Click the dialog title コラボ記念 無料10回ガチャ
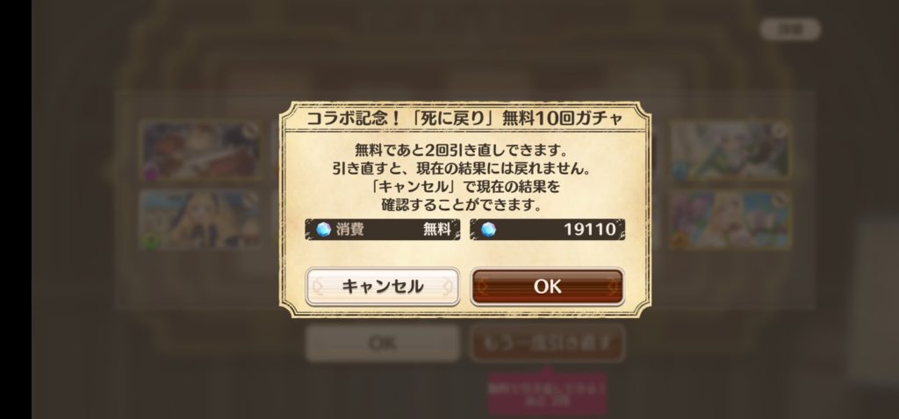The height and width of the screenshot is (419, 899). pyautogui.click(x=465, y=118)
